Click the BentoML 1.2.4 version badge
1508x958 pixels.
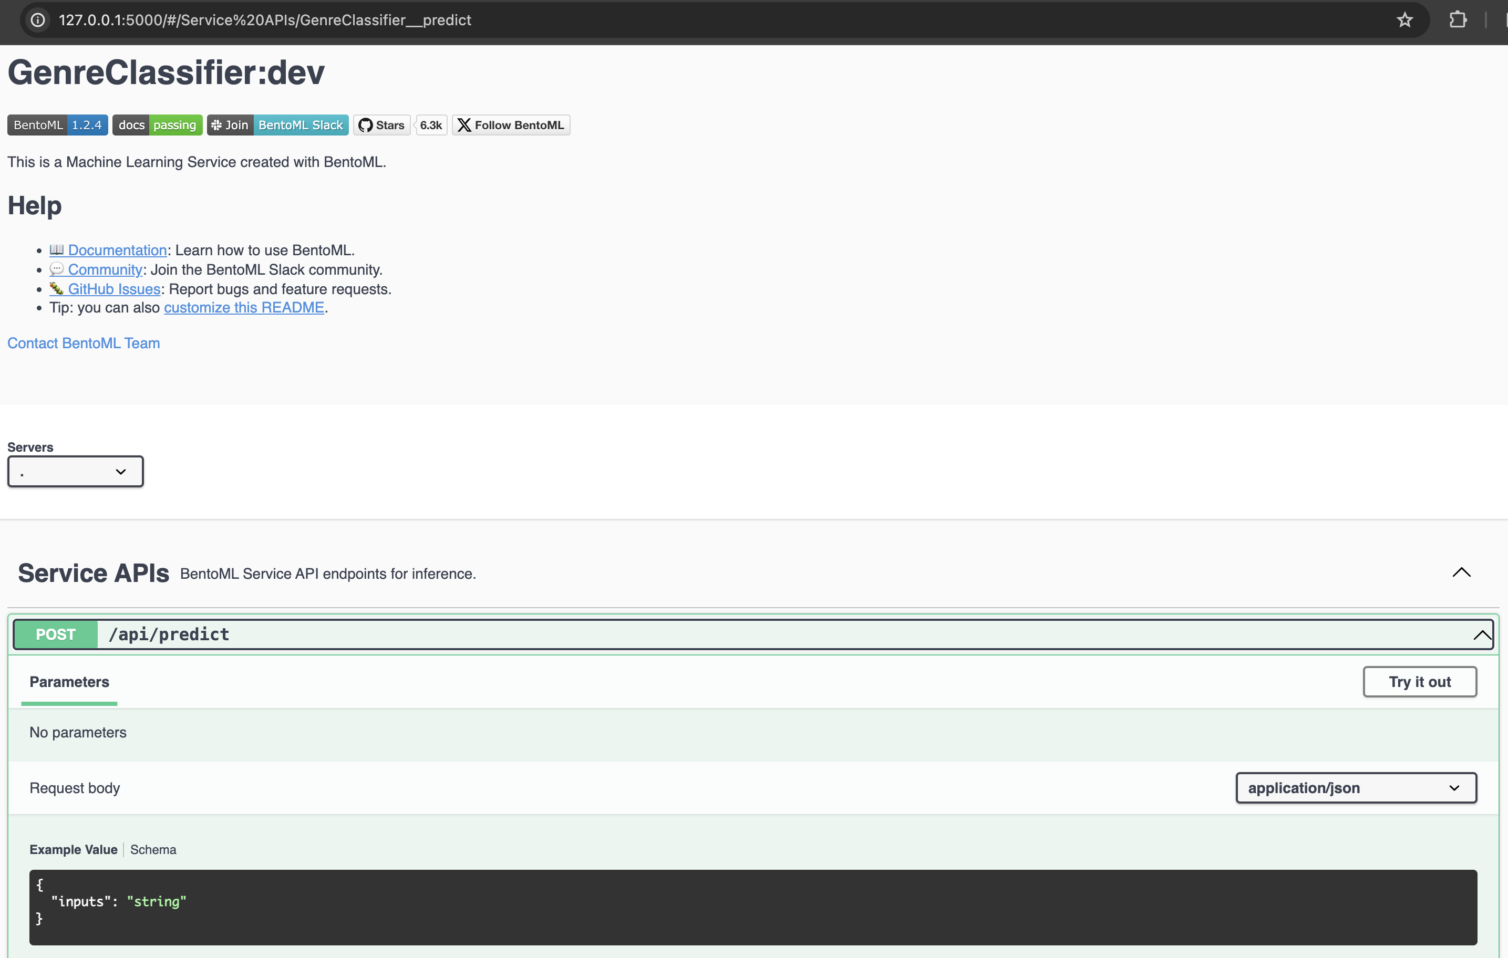click(58, 125)
